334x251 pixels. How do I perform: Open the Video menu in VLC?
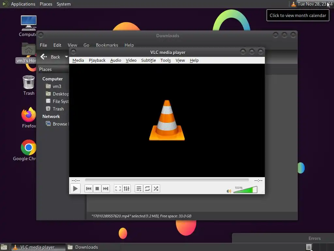tap(131, 60)
